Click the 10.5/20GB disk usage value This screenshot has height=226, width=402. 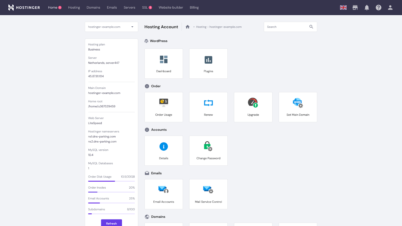128,177
